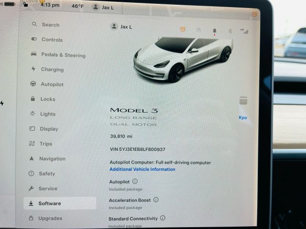This screenshot has height=229, width=306.
Task: Click the Trips route icon
Action: coord(32,144)
